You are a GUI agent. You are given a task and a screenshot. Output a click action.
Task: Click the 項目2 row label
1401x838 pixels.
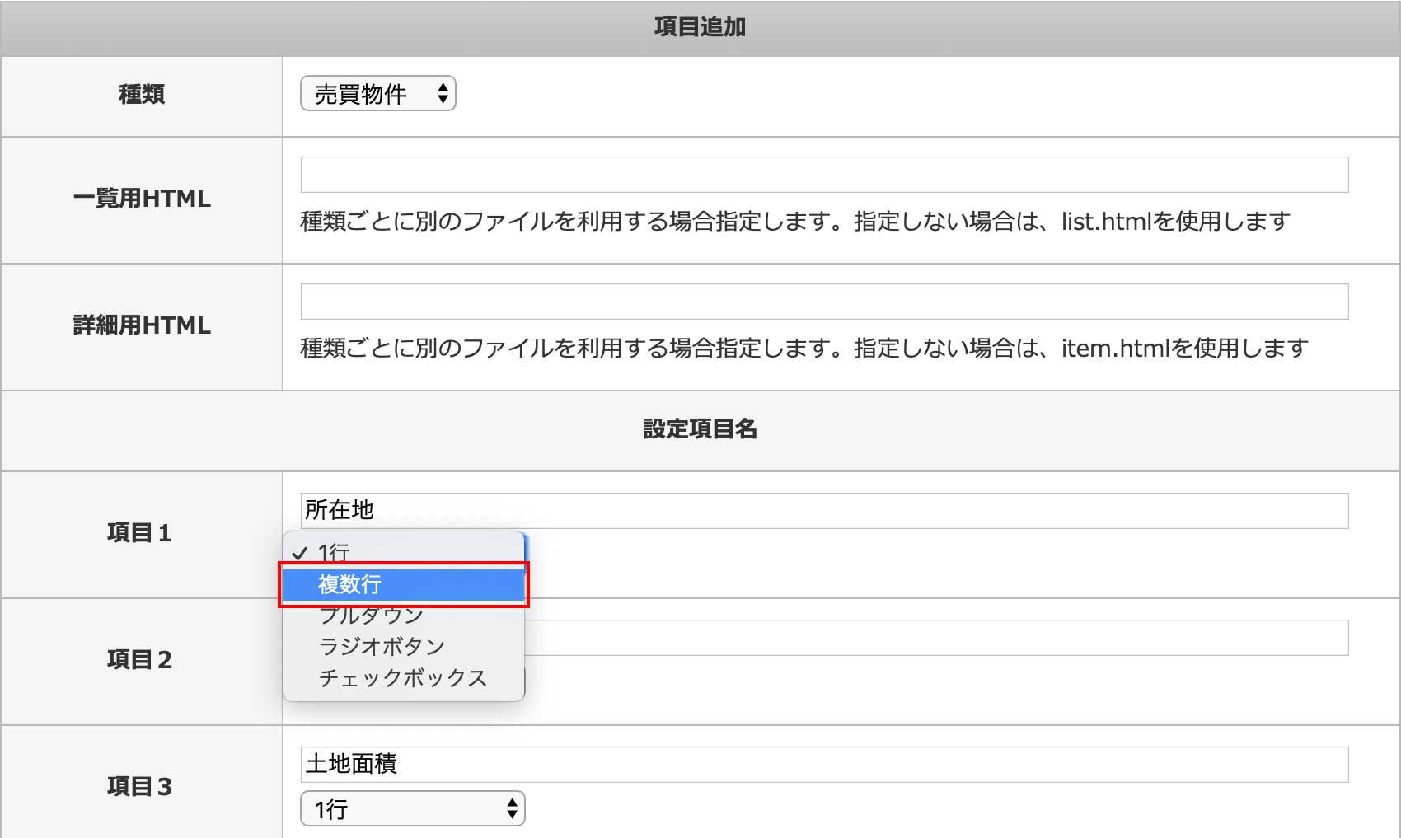(139, 660)
